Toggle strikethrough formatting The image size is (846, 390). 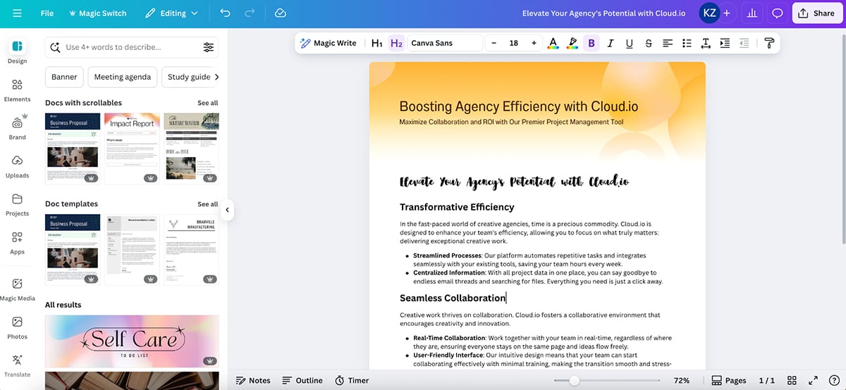pos(649,43)
